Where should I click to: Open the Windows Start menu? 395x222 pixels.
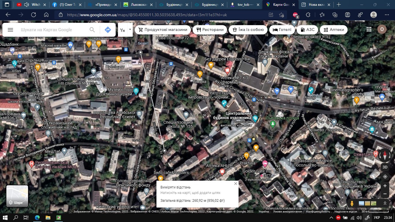[5, 218]
